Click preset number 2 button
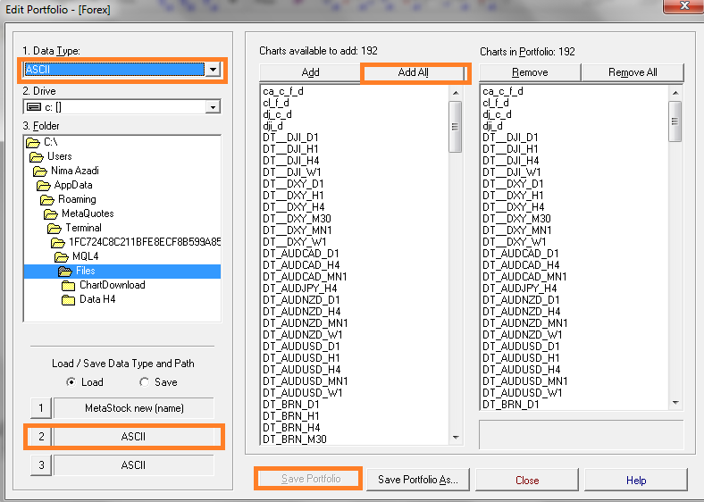 (41, 437)
